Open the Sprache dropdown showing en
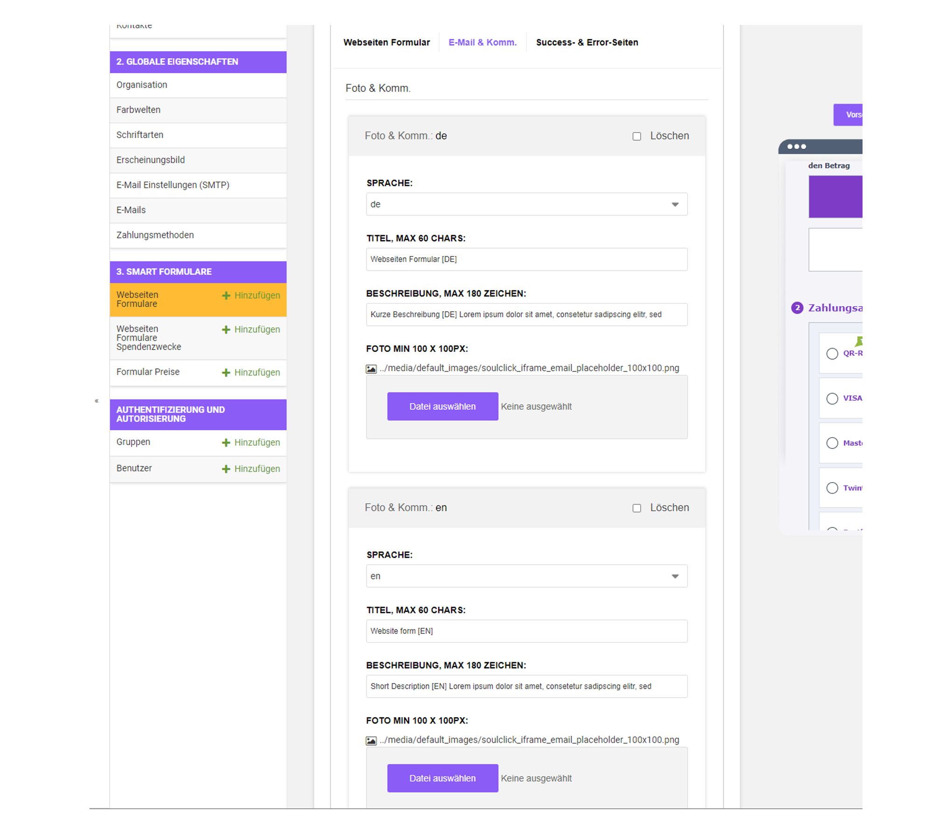 [x=526, y=576]
